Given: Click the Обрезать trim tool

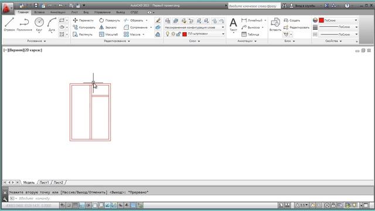Looking at the screenshot, I should (134, 21).
